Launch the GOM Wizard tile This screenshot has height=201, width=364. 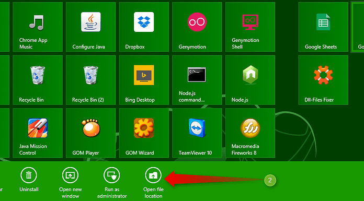pyautogui.click(x=144, y=133)
